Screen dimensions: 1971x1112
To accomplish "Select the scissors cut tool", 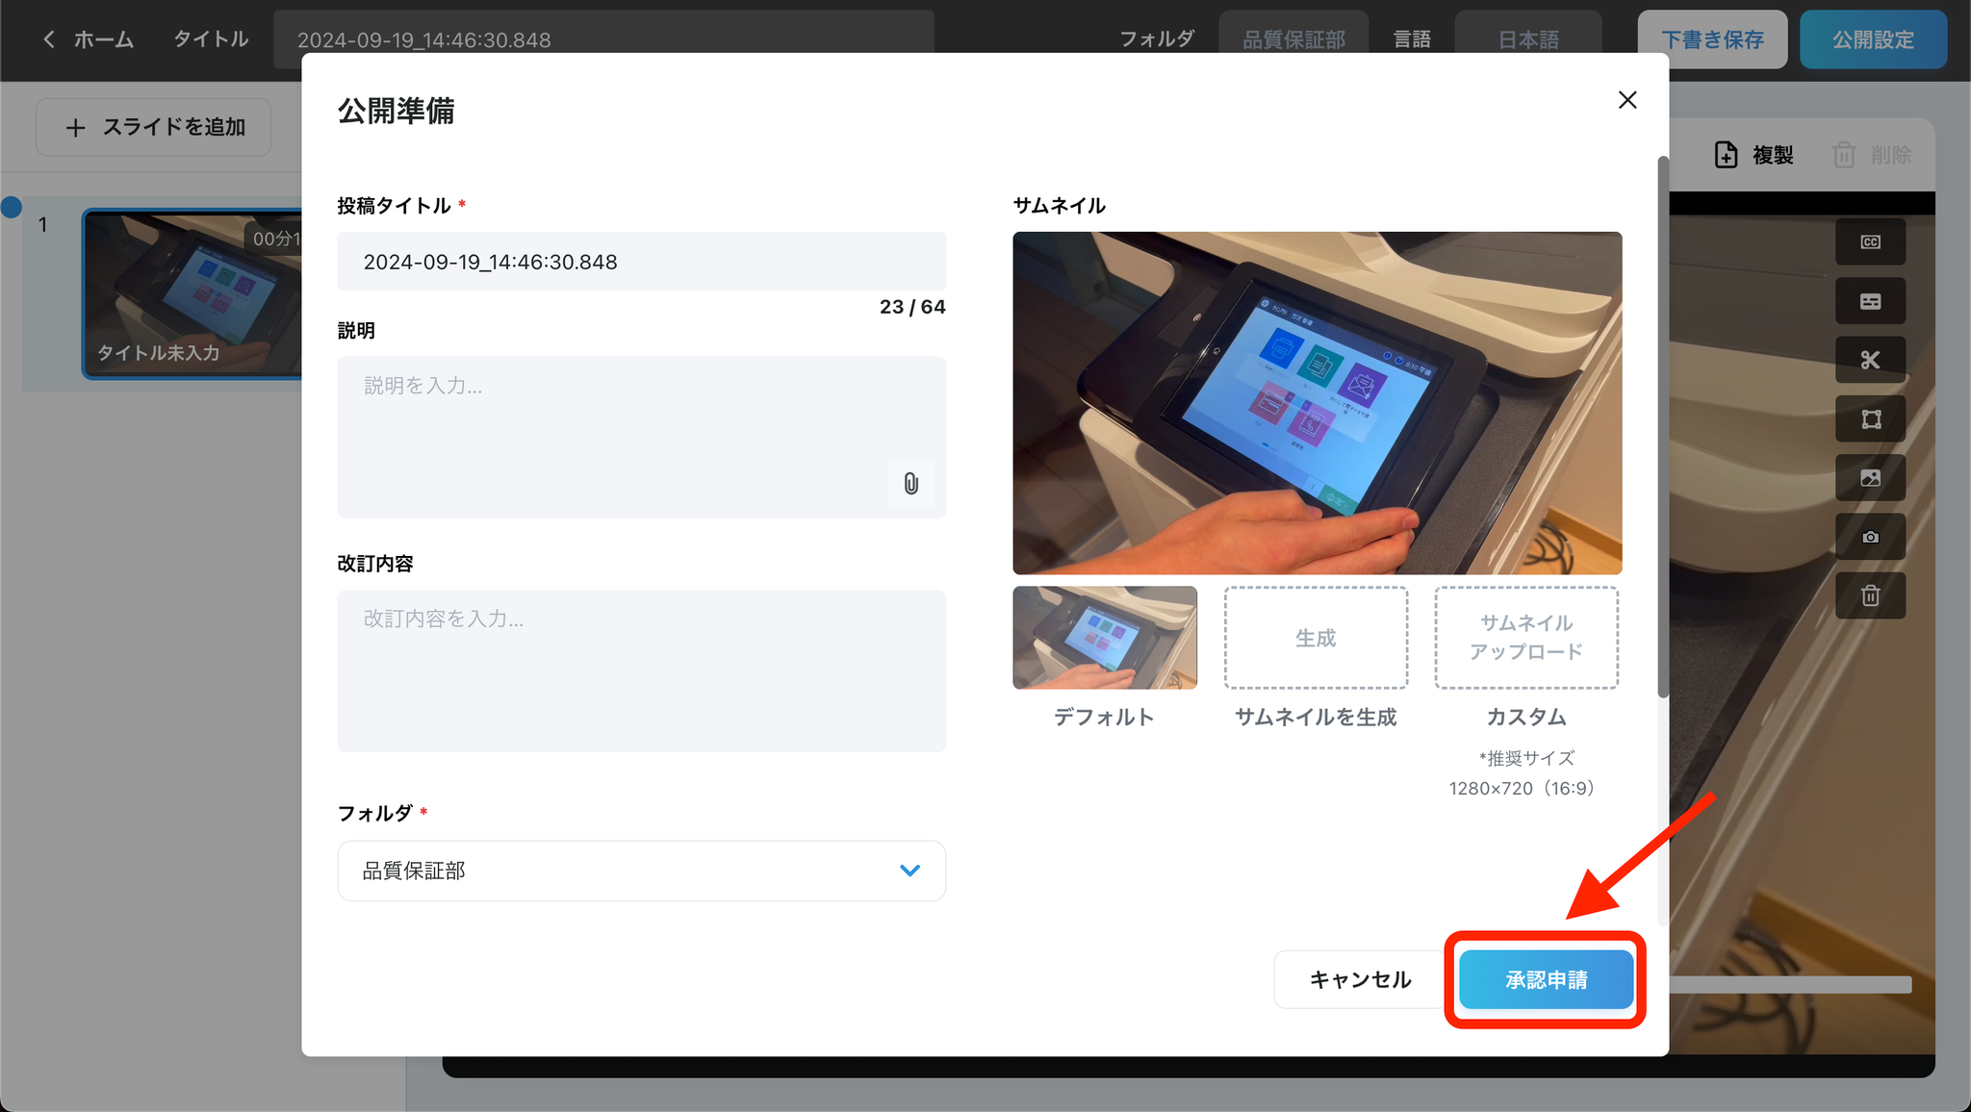I will [1870, 361].
